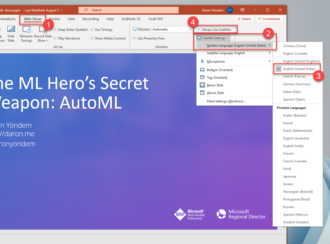Click the Share button
Viewport: 330px width, 244px height.
(x=244, y=19)
